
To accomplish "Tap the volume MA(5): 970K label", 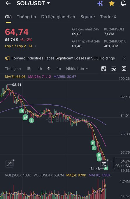I will click(76, 175).
